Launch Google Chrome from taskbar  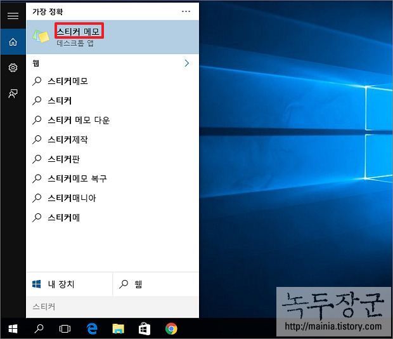click(x=171, y=328)
